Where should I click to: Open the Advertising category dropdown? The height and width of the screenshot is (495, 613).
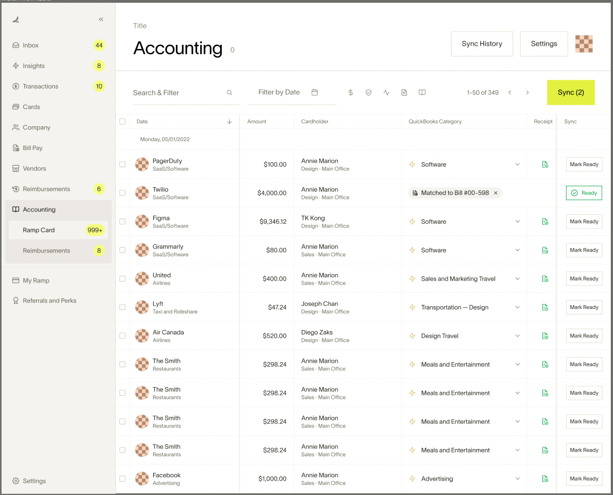click(517, 478)
